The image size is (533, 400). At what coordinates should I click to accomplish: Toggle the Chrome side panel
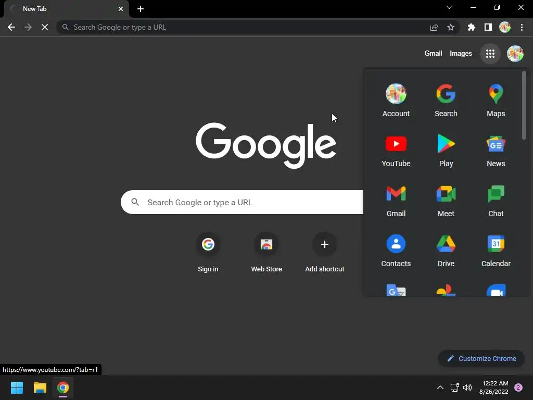[x=488, y=27]
